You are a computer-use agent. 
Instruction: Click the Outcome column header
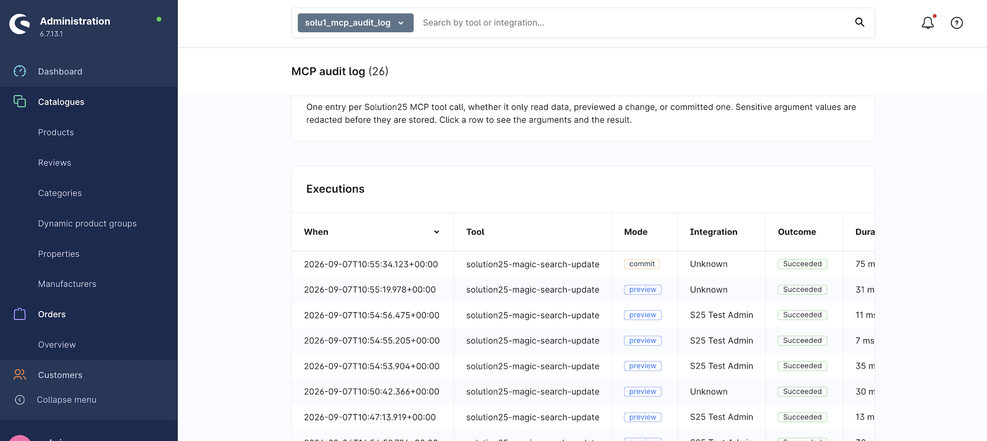[804, 232]
